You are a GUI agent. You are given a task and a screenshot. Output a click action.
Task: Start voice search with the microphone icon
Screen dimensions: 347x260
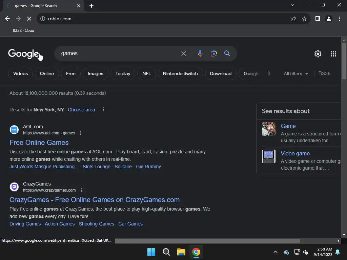200,53
